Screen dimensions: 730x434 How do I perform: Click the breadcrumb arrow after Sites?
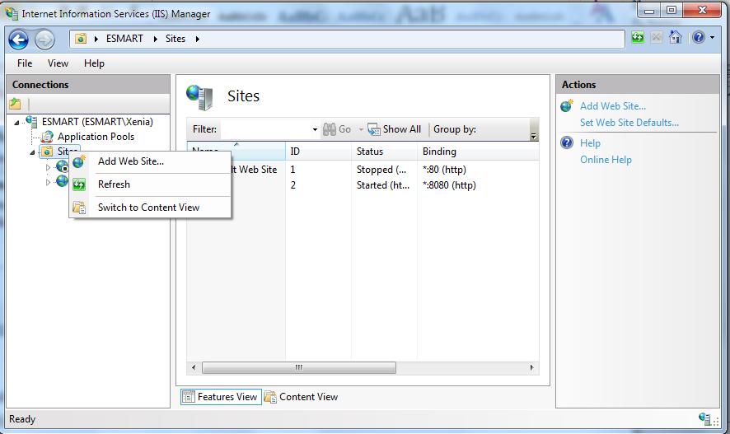pos(198,39)
